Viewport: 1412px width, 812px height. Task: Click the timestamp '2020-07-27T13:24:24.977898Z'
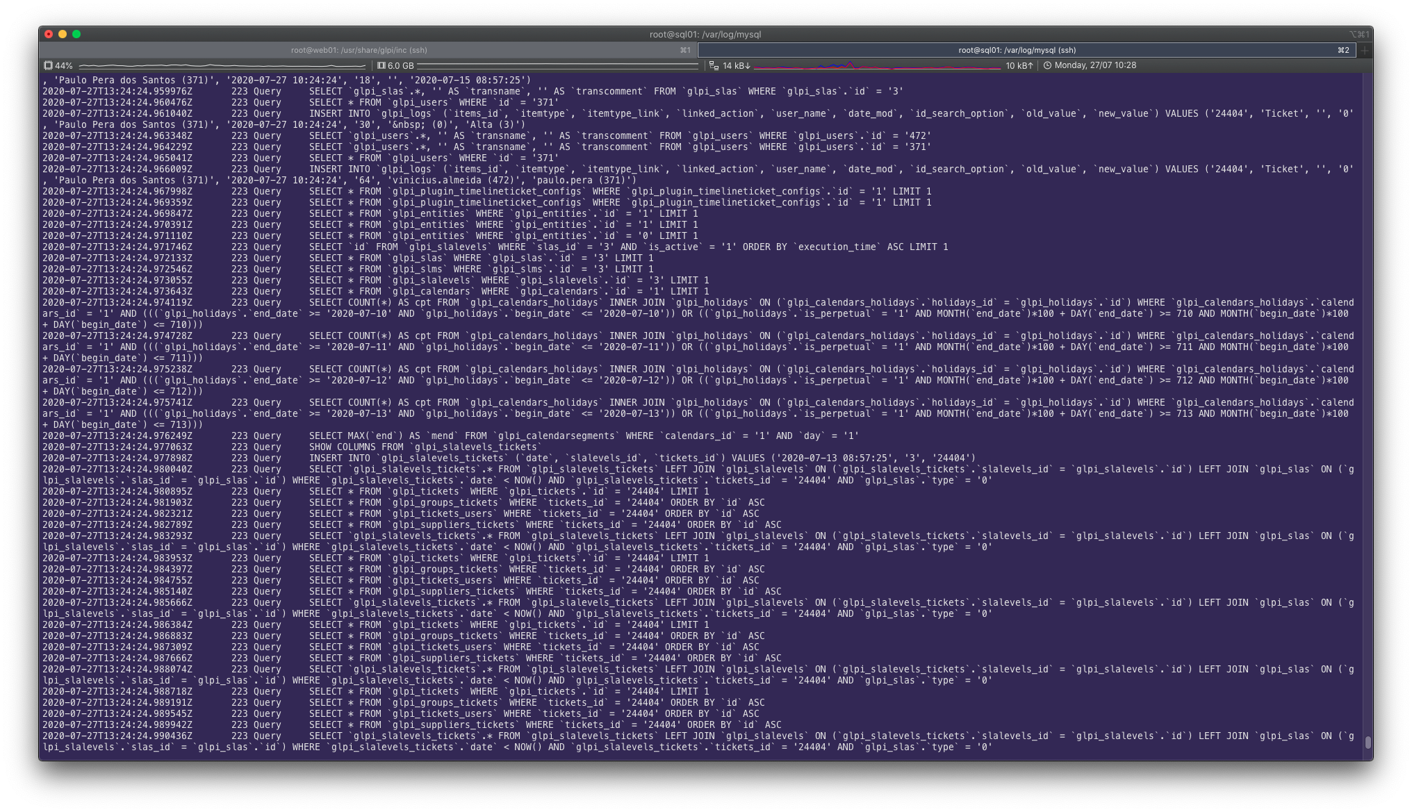coord(117,458)
